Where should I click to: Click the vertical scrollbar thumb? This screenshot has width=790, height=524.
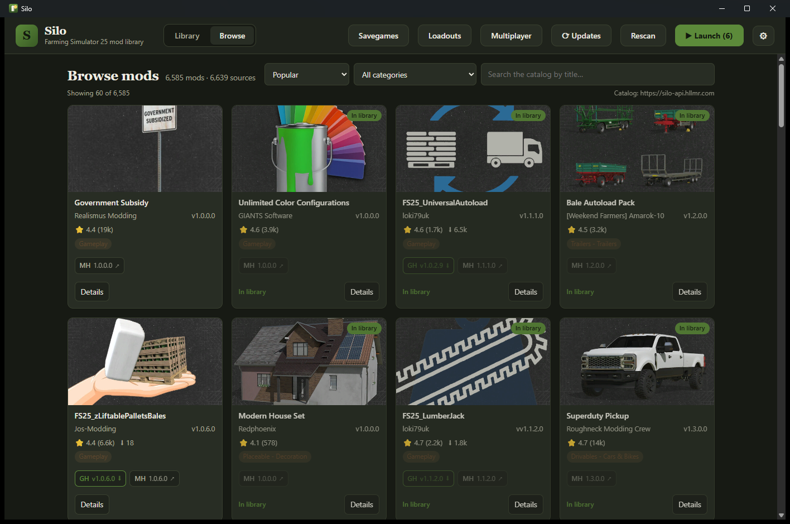coord(781,96)
